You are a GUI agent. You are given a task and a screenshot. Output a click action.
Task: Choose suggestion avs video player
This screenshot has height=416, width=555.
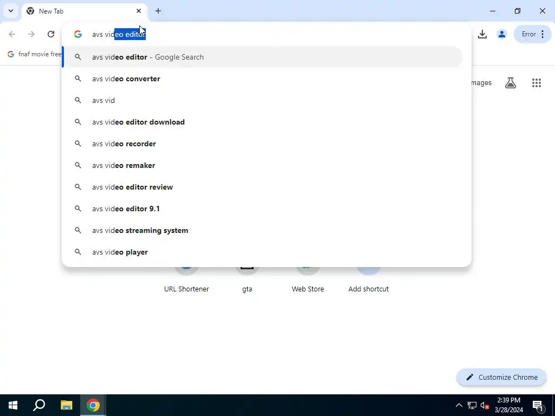[x=263, y=252]
